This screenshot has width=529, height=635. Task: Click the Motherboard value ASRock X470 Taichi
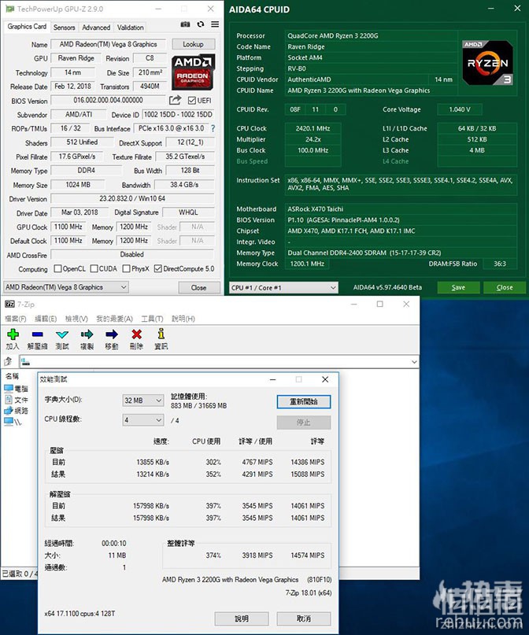[316, 209]
